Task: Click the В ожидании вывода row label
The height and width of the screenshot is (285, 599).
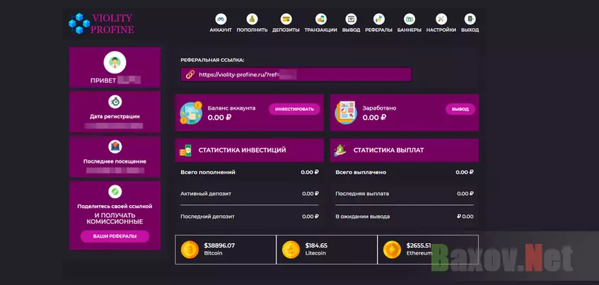Action: [363, 216]
